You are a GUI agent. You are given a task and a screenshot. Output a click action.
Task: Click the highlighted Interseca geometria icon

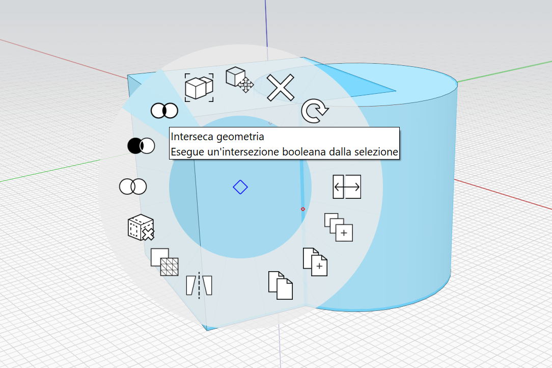click(x=164, y=110)
